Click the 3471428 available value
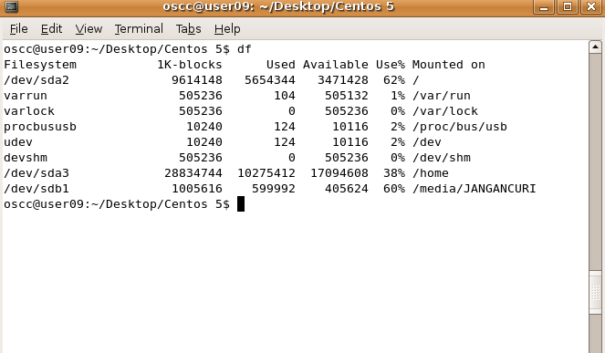The image size is (605, 353). pyautogui.click(x=342, y=80)
